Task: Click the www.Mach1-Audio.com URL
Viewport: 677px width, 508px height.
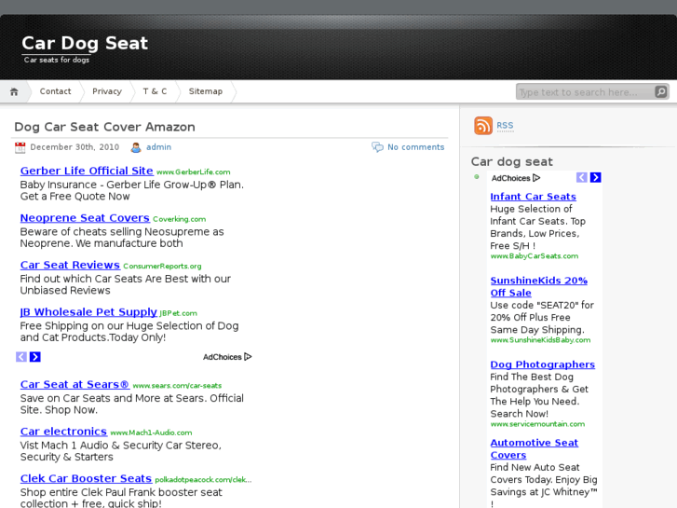Action: click(151, 432)
